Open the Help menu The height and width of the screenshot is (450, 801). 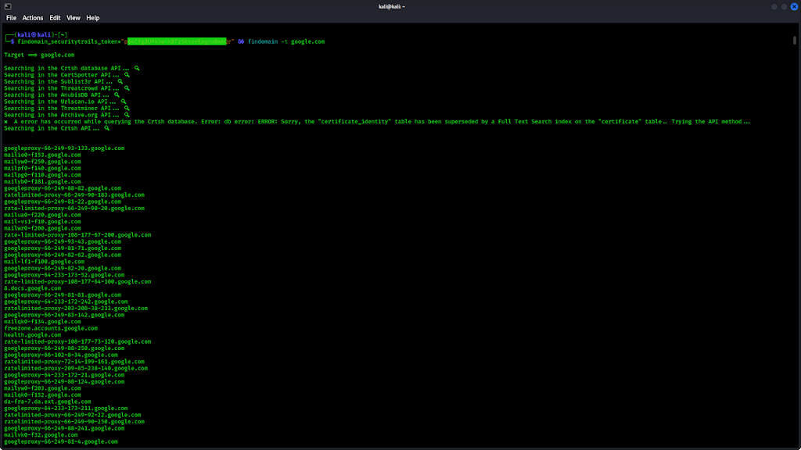(x=92, y=18)
